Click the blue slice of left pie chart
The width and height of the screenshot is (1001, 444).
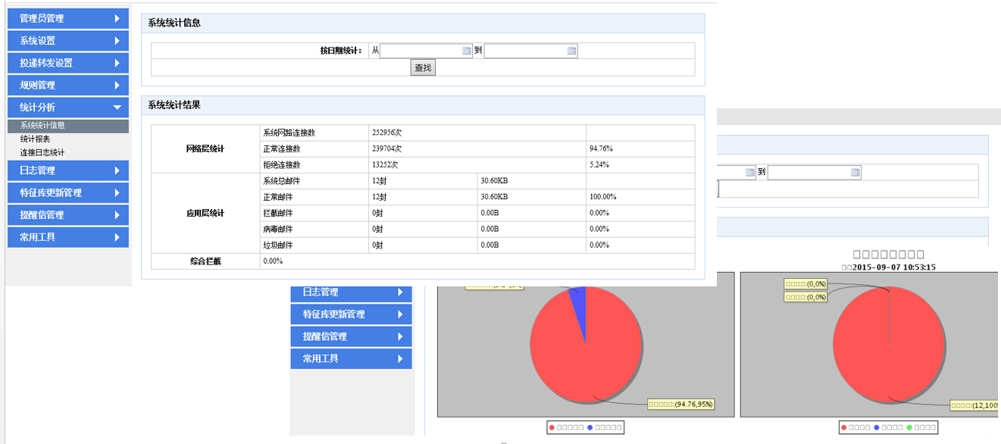(578, 299)
